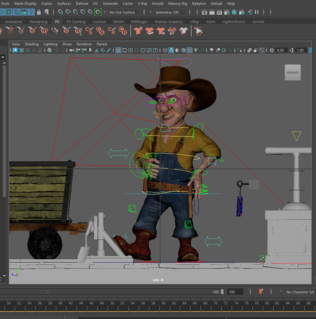Image resolution: width=316 pixels, height=319 pixels.
Task: Click the Display Input Mesh checkered shirt icon
Action: [172, 31]
